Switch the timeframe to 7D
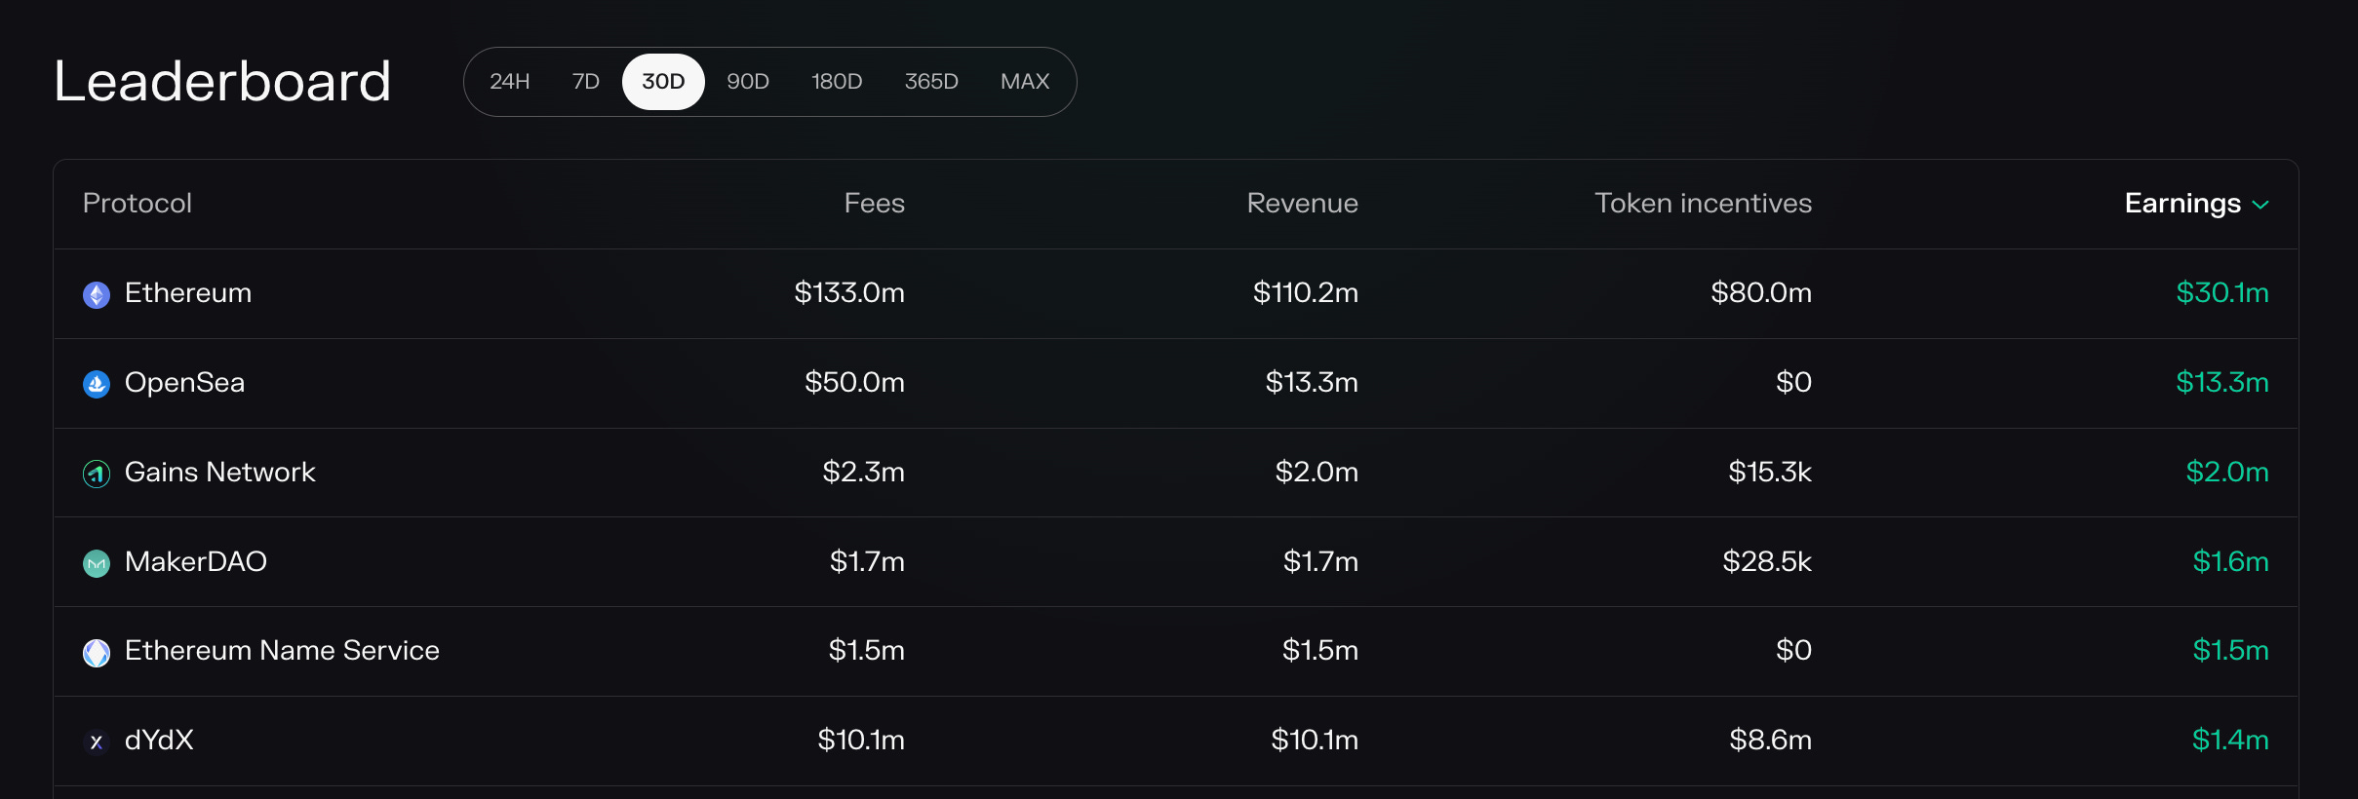Image resolution: width=2358 pixels, height=799 pixels. pos(586,82)
